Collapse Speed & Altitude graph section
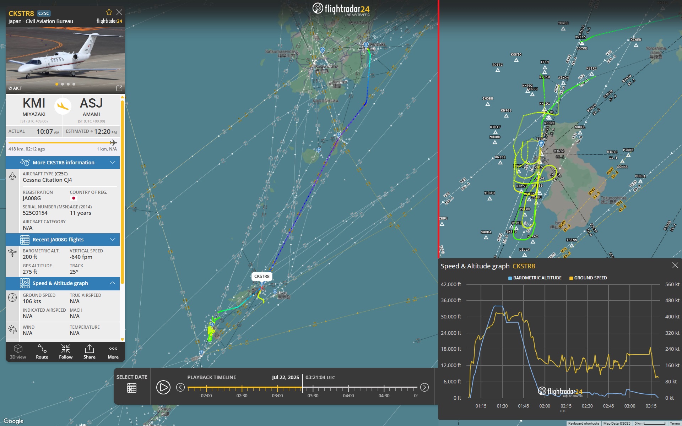Screen dimensions: 682x426 coord(63,283)
